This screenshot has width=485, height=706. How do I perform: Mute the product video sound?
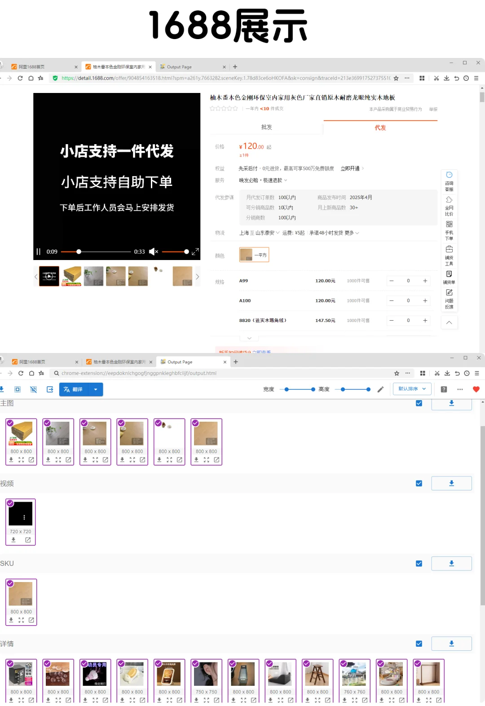click(x=153, y=252)
